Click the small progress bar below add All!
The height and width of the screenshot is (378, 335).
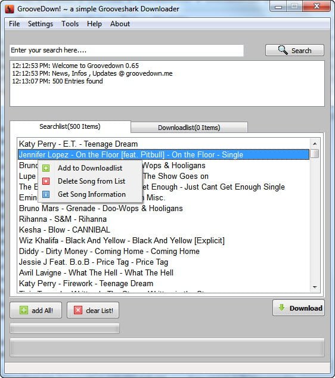click(x=64, y=329)
